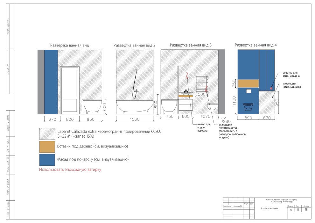Click the wall-hung toilet in view 4
315x223 pixels.
248,106
